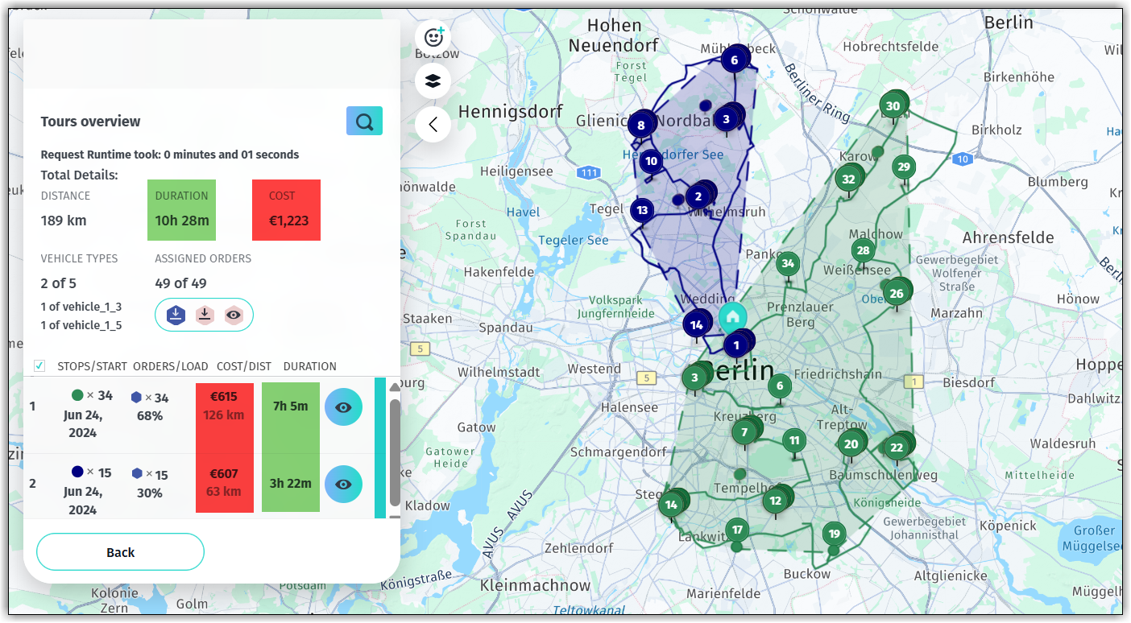Click the '2 of 5' vehicle types value

click(59, 283)
